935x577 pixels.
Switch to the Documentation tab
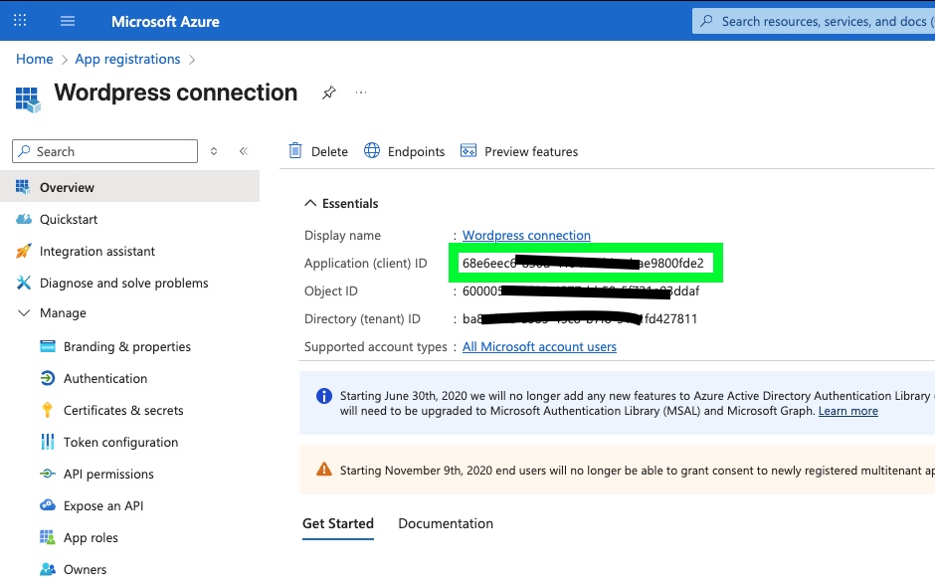445,523
